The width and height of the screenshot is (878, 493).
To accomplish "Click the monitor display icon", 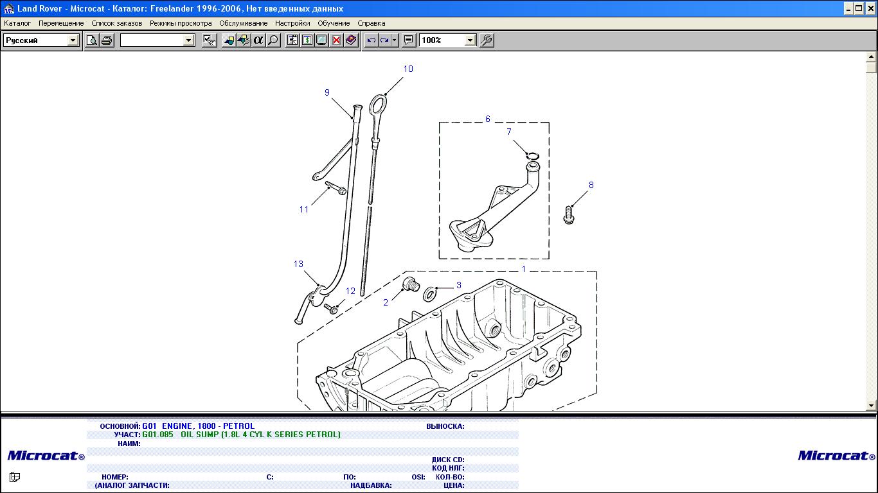I will pos(321,40).
